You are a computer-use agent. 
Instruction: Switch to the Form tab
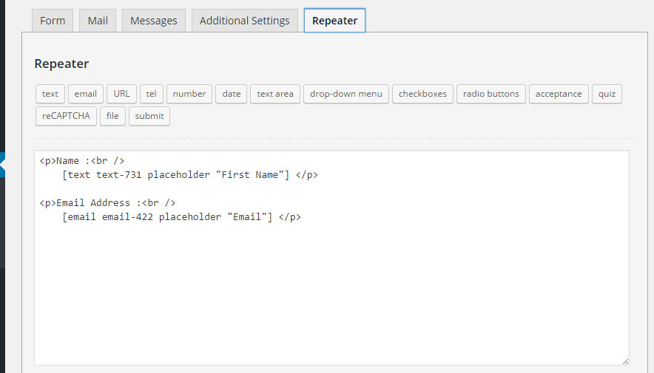click(x=53, y=21)
